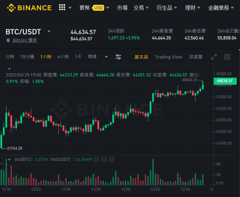The width and height of the screenshot is (240, 197).
Task: Select the 1小時 interval
Action: click(46, 57)
